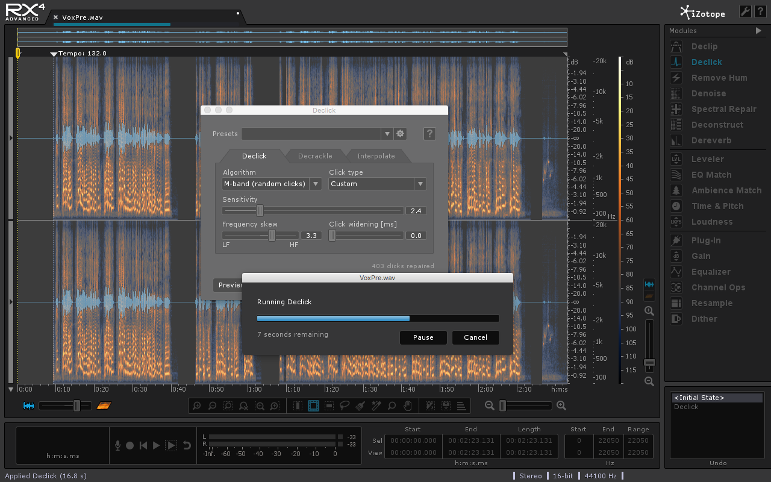Screen dimensions: 771x482
Task: Toggle loop playback in the transport
Action: [x=187, y=445]
